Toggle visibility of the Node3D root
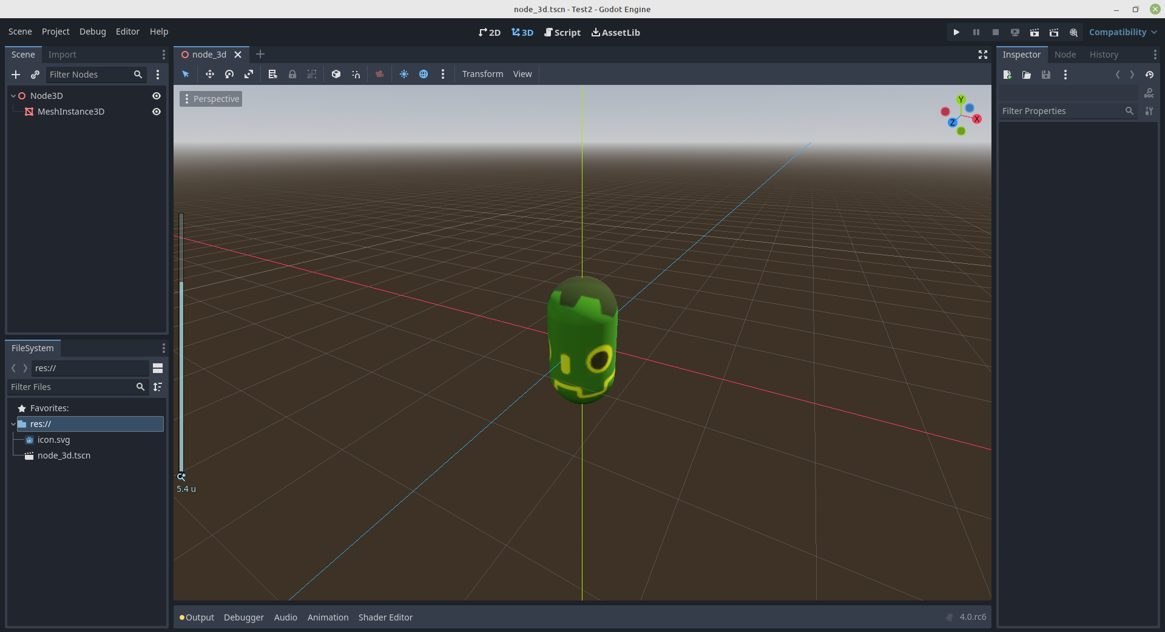This screenshot has width=1165, height=632. [x=157, y=95]
